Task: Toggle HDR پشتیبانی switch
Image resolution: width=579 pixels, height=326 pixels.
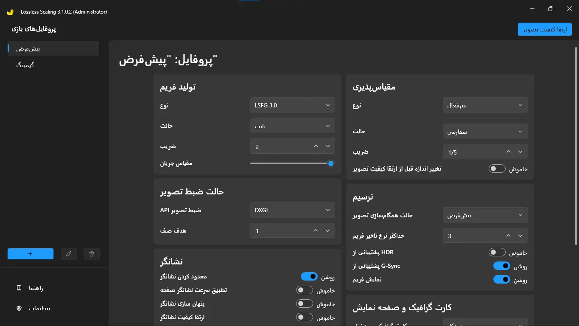Action: point(497,253)
